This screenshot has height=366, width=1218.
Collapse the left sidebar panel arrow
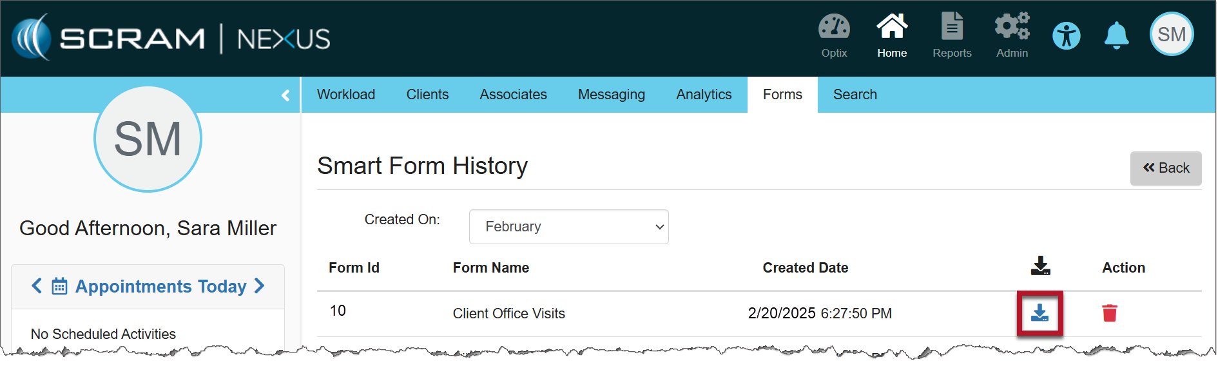285,95
